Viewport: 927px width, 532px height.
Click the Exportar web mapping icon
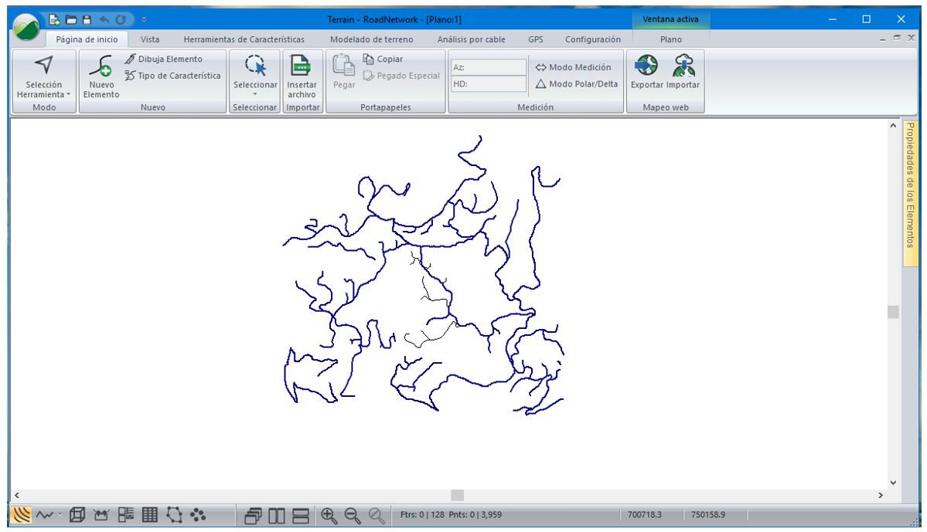pos(646,66)
